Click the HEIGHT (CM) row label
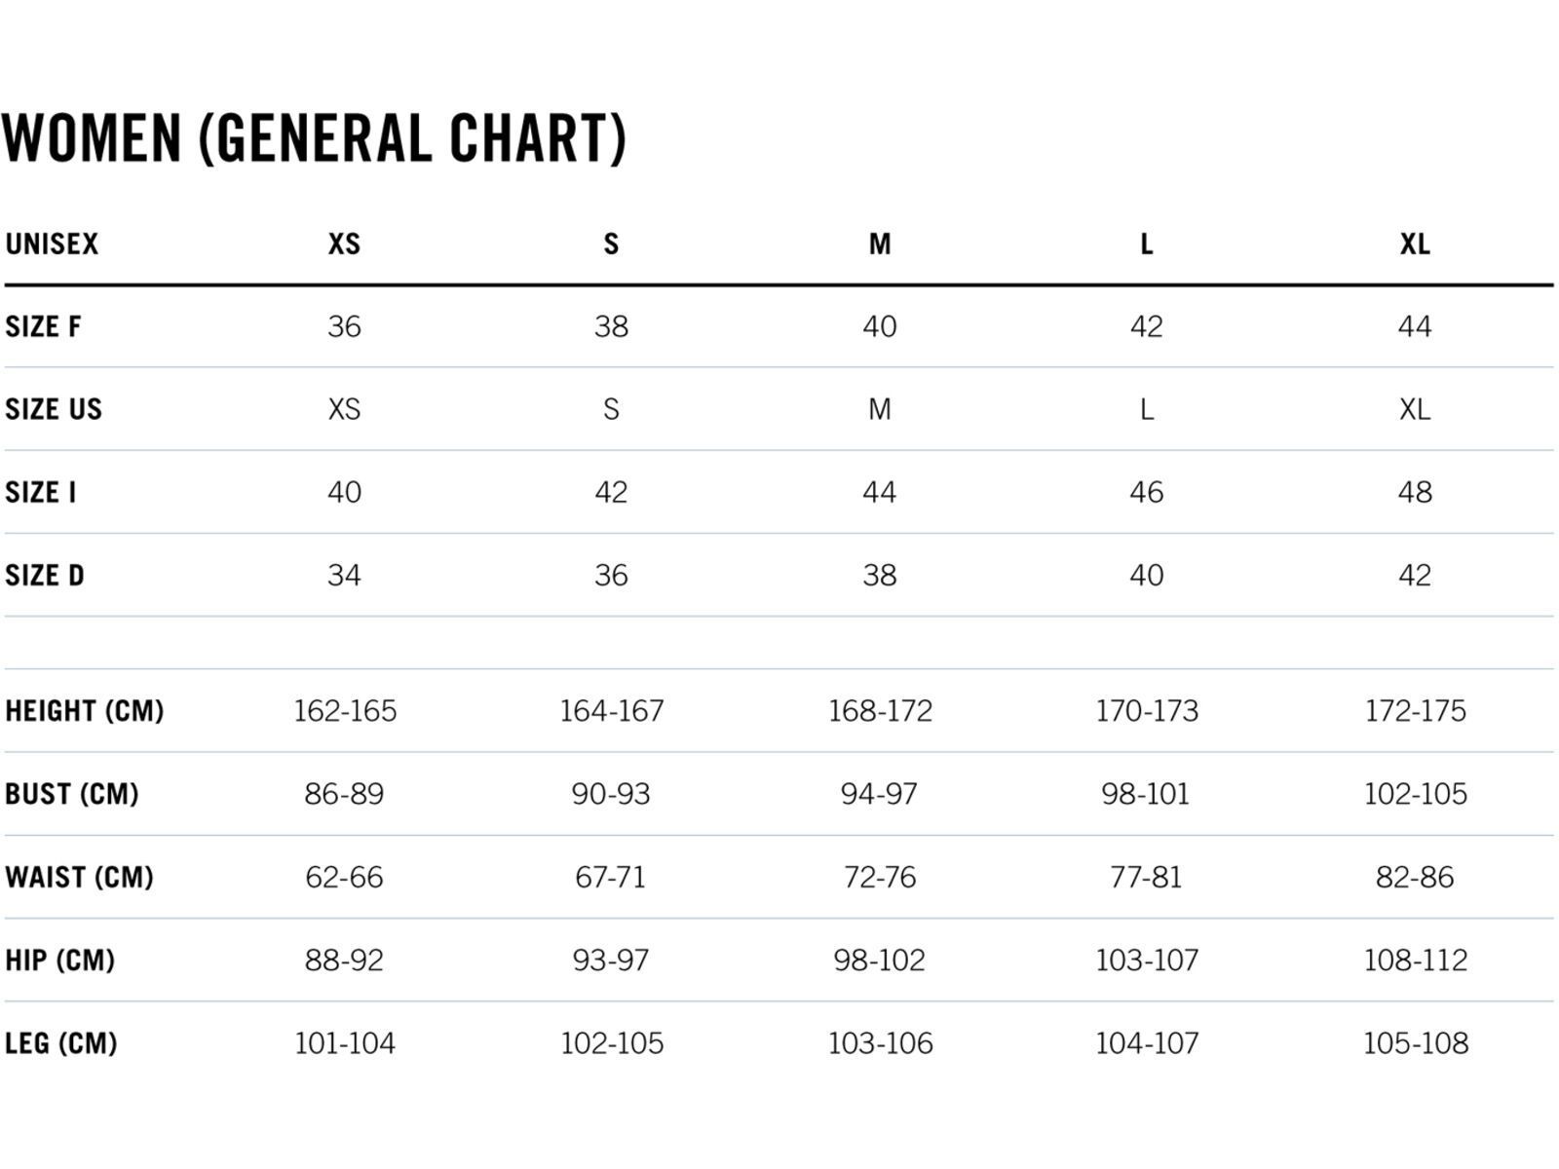The image size is (1559, 1169). tap(85, 711)
